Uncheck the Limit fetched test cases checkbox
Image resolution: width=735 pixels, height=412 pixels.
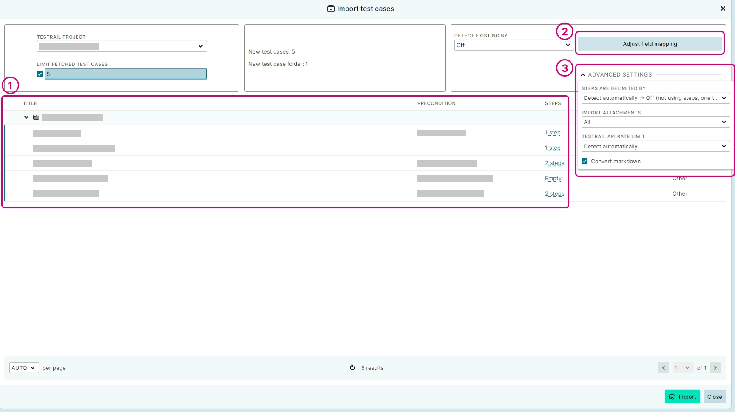tap(40, 74)
